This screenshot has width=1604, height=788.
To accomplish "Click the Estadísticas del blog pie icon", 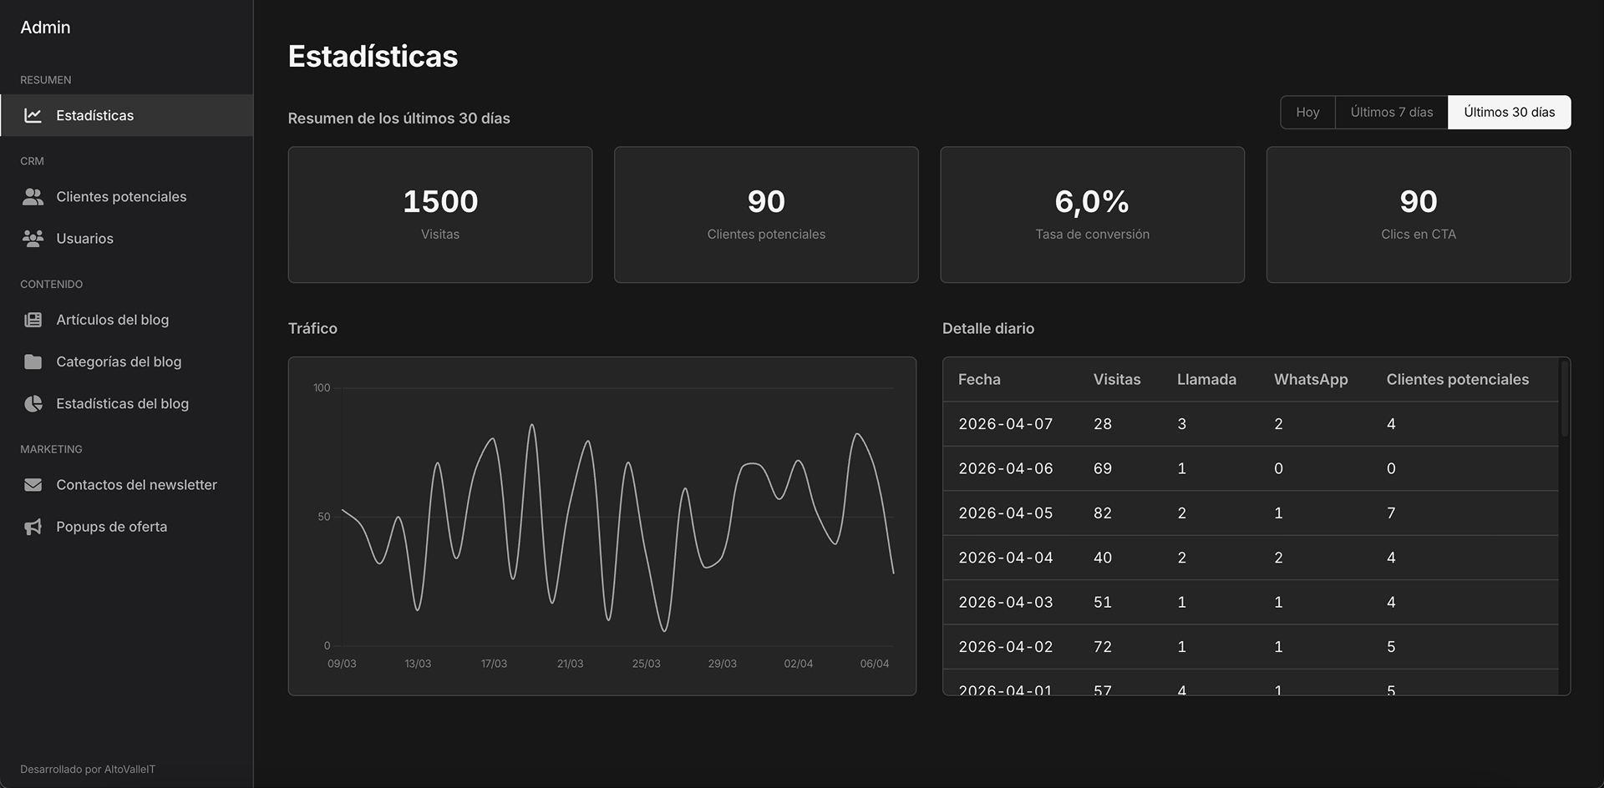I will click(x=33, y=404).
